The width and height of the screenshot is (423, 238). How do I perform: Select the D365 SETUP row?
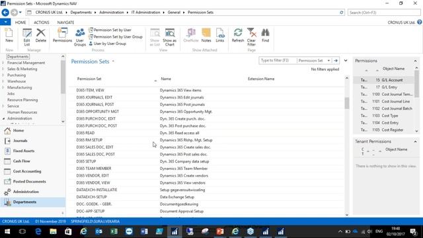(x=206, y=161)
